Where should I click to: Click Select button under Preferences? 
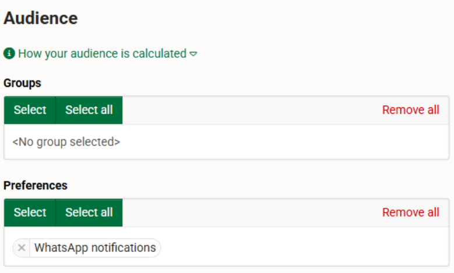tap(30, 212)
